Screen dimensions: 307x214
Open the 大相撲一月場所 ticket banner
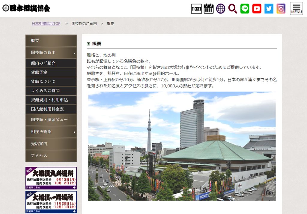[51, 202]
